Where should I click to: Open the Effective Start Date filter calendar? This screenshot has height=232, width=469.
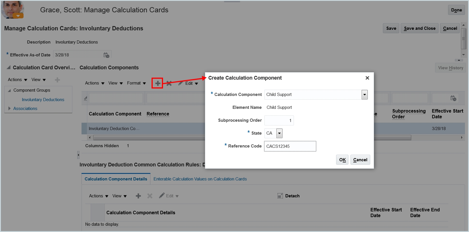coord(453,98)
